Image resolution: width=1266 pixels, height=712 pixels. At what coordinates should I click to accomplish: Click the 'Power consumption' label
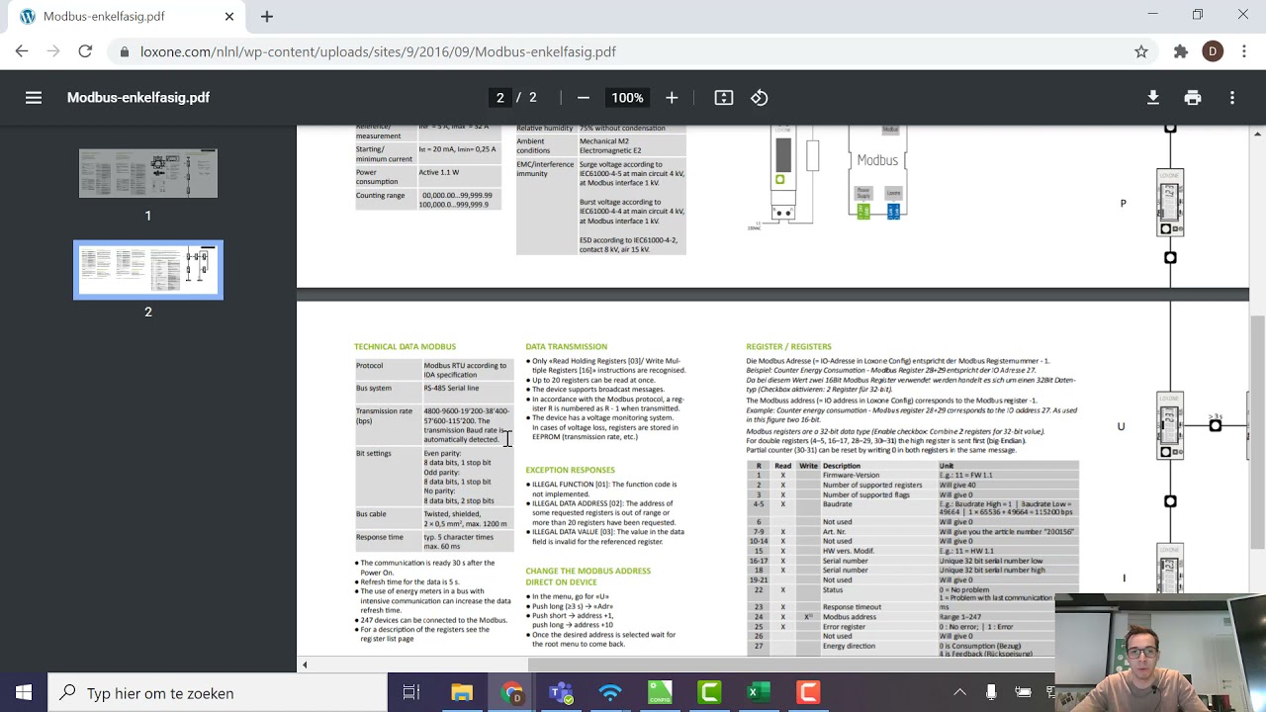pos(377,177)
